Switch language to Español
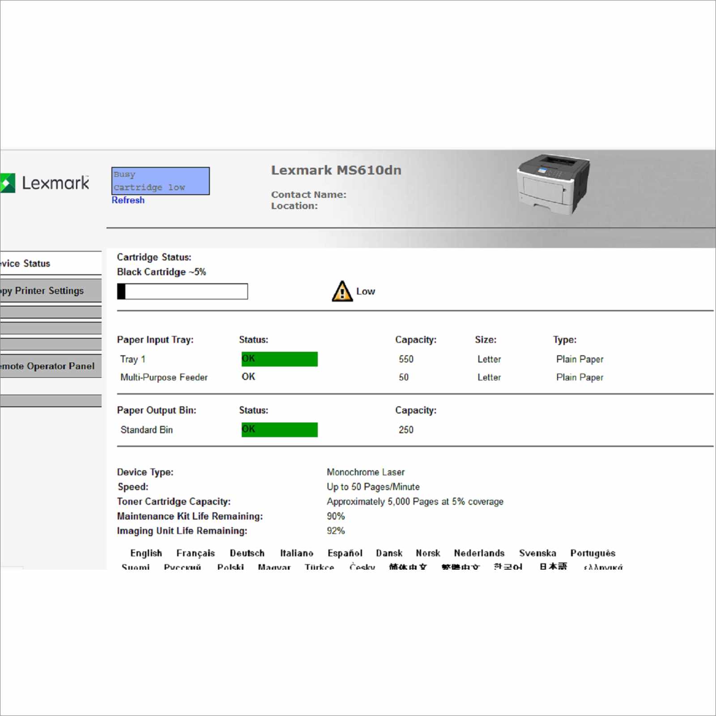Viewport: 716px width, 716px height. tap(345, 553)
